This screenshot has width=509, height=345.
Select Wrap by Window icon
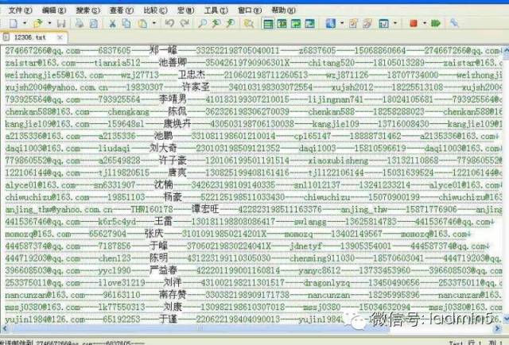(x=296, y=24)
